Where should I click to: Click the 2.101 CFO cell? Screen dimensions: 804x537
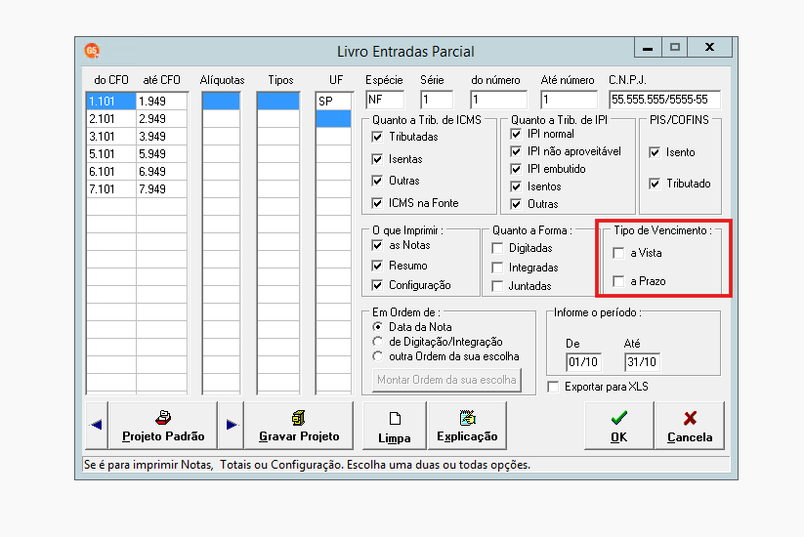tap(111, 119)
